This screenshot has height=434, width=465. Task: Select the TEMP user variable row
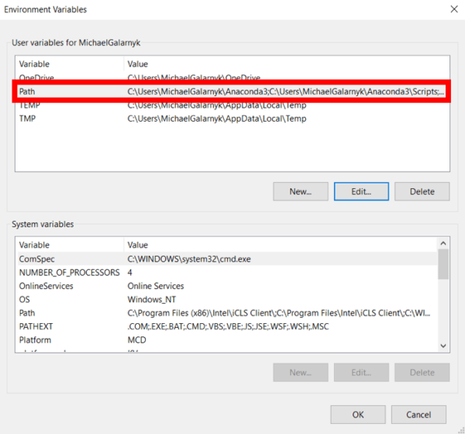point(232,105)
